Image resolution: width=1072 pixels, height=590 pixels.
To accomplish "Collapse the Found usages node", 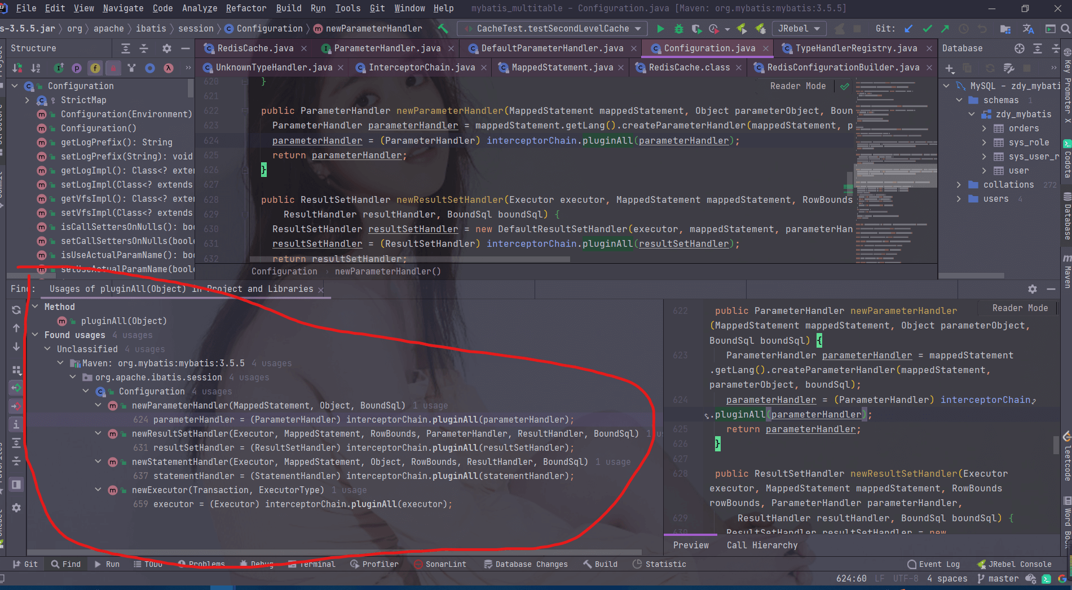I will pyautogui.click(x=35, y=335).
